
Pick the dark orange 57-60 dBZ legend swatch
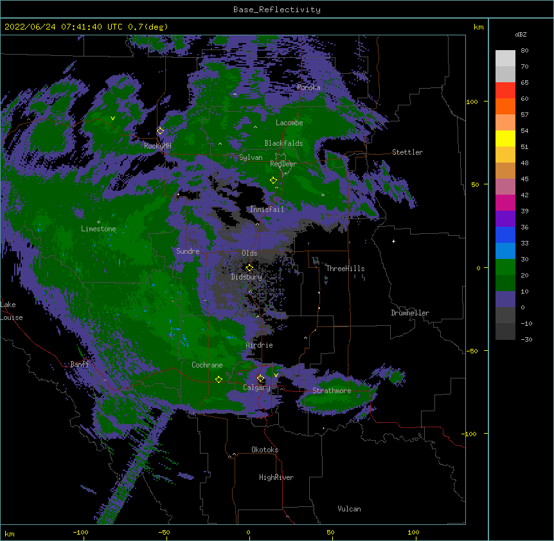pyautogui.click(x=505, y=107)
